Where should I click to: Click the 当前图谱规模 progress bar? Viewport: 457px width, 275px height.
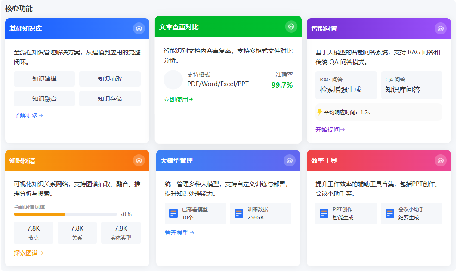point(65,214)
